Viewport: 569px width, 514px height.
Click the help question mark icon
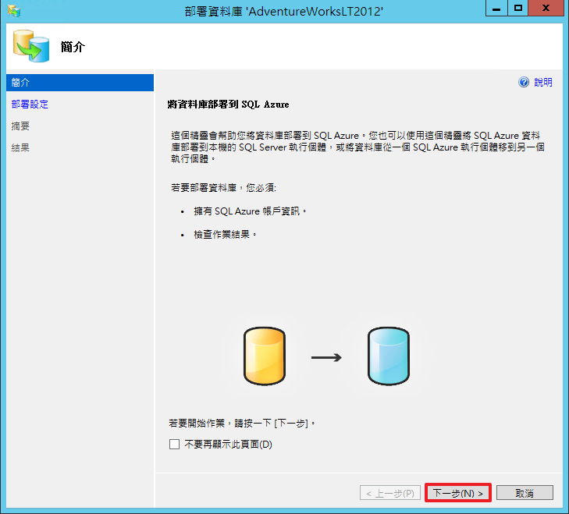(x=524, y=83)
